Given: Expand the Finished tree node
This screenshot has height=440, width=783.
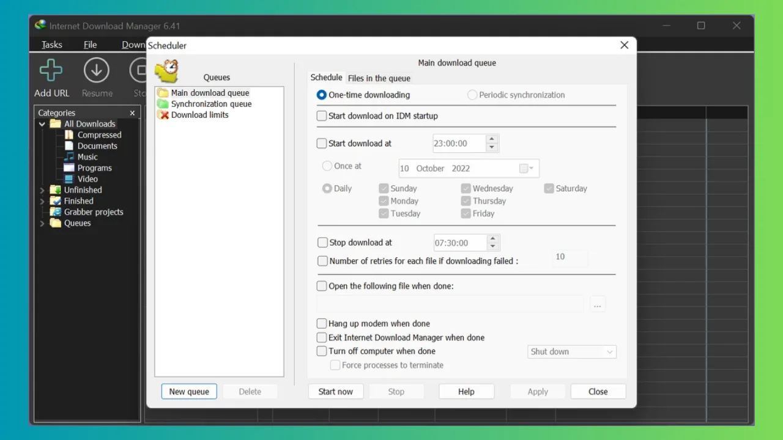Looking at the screenshot, I should 42,201.
